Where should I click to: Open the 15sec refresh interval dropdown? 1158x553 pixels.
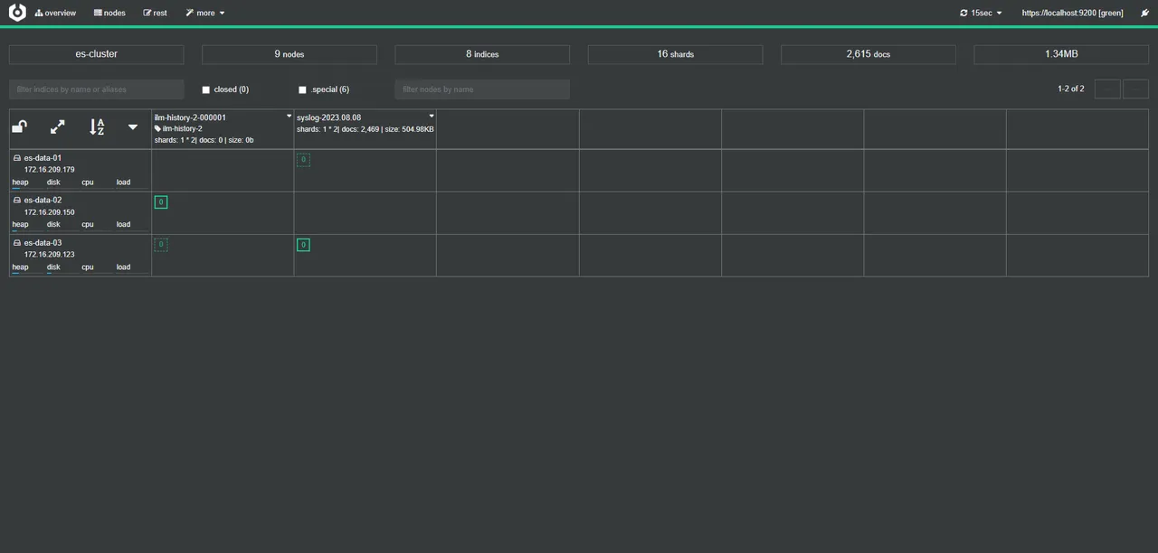pyautogui.click(x=982, y=14)
